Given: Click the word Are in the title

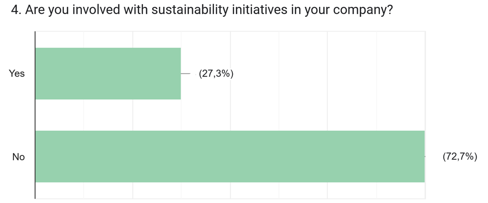Looking at the screenshot, I should (35, 10).
